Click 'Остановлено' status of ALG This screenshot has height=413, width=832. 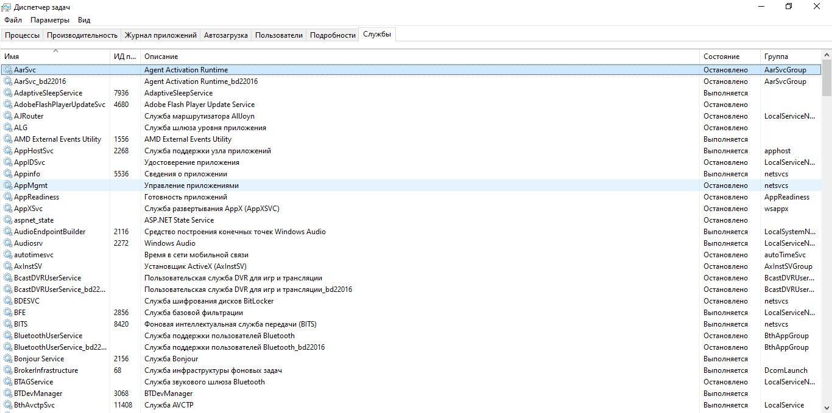point(725,128)
